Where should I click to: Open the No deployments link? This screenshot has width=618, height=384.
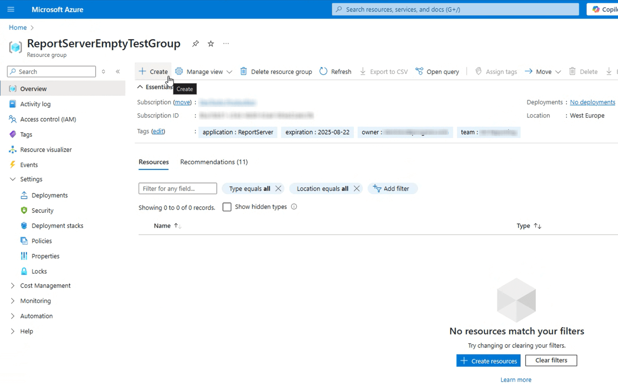592,102
